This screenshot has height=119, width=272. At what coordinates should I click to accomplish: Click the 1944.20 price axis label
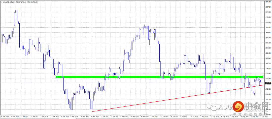pyautogui.click(x=268, y=12)
